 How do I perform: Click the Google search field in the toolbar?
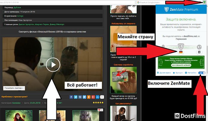pos(150,2)
